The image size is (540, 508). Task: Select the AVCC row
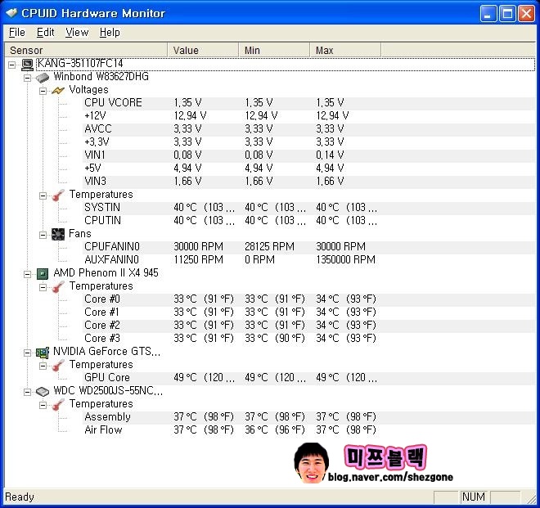coord(309,129)
